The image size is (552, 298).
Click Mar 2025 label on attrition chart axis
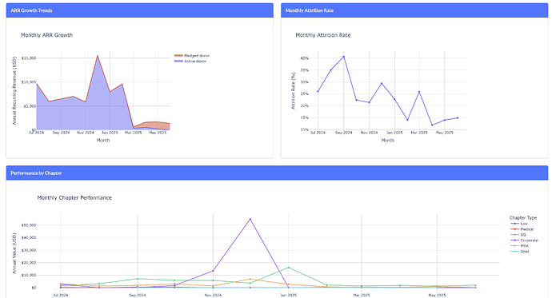coord(419,133)
